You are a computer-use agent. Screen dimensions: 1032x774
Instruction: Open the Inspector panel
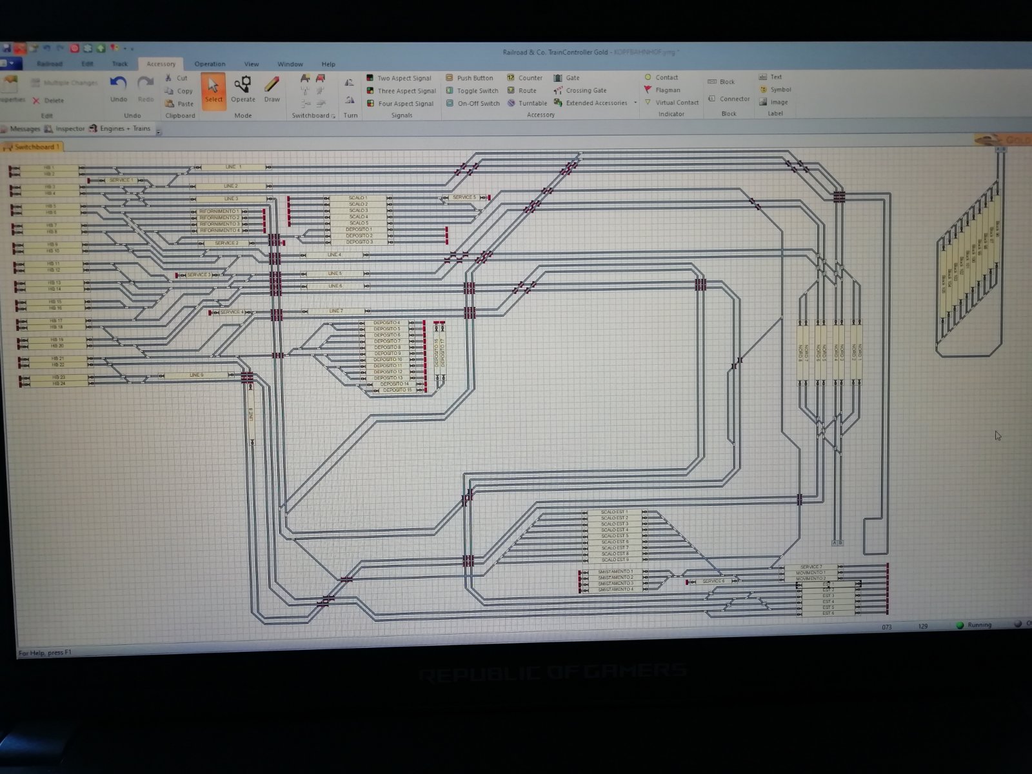tap(70, 128)
